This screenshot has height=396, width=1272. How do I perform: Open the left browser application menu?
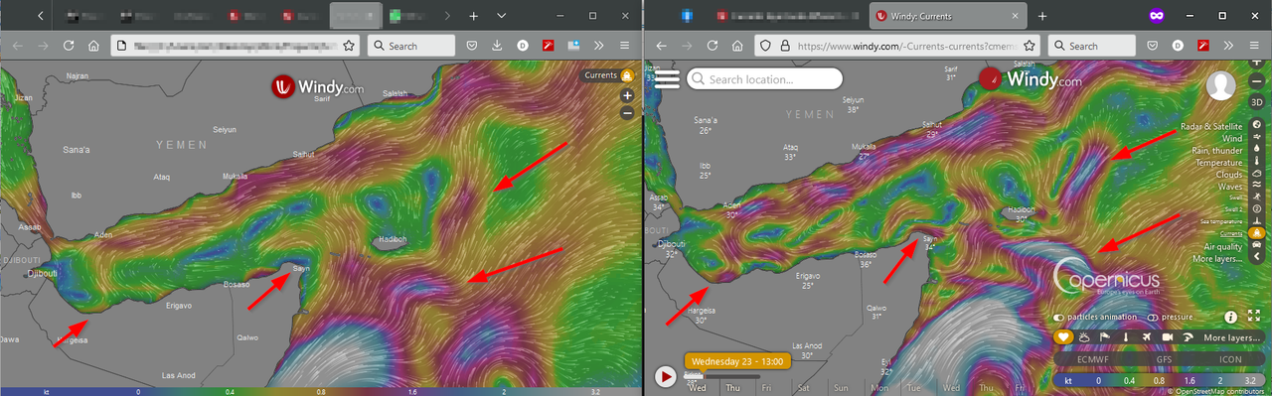click(625, 46)
